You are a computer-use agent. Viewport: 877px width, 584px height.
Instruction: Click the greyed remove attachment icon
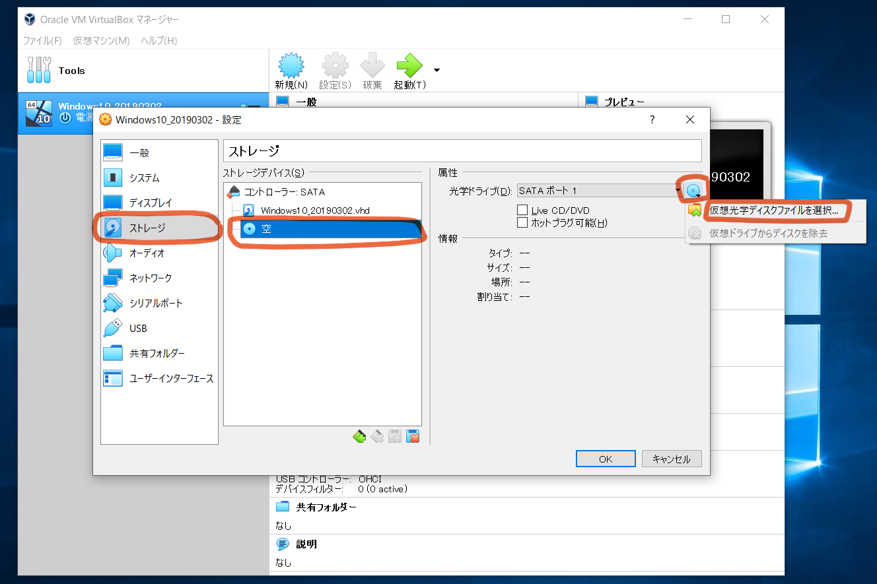point(377,436)
